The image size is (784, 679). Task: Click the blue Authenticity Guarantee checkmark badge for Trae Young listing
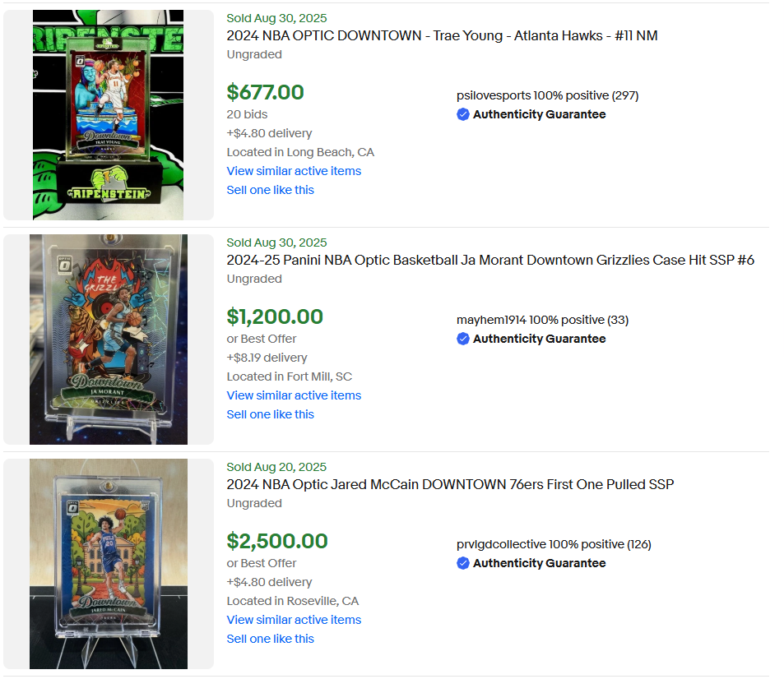tap(463, 115)
